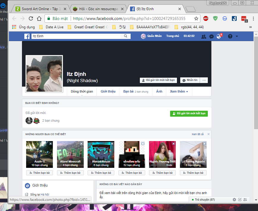The width and height of the screenshot is (258, 211).
Task: Open the quick help question icon
Action: pyautogui.click(x=230, y=36)
